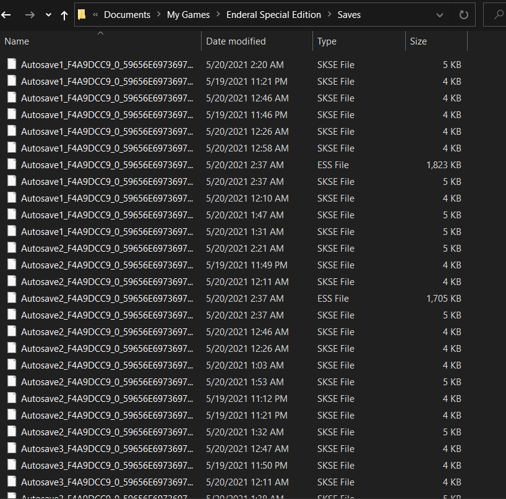506x499 pixels.
Task: Expand chevron after Enderal Special Edition
Action: pos(330,14)
